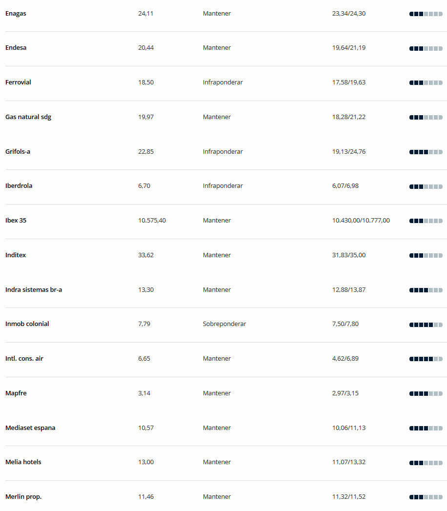
Task: Click the Grifols-a rating bar indicator
Action: pyautogui.click(x=426, y=152)
